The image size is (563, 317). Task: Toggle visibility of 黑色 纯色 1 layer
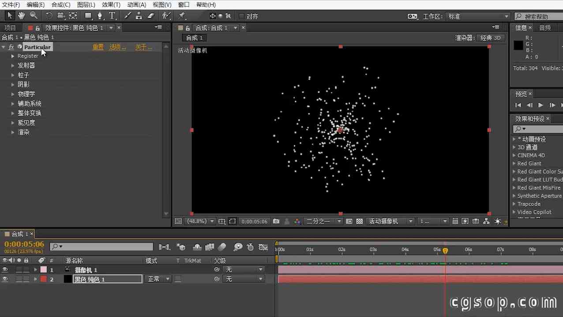coord(5,279)
